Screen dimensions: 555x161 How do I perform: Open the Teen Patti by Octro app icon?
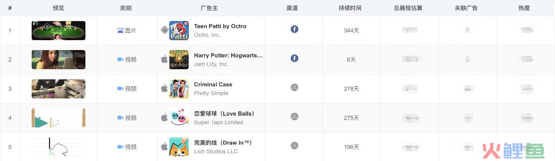179,31
